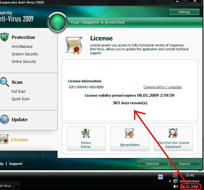
Task: Click the shopping cart icon above Renew license
Action: click(x=86, y=133)
